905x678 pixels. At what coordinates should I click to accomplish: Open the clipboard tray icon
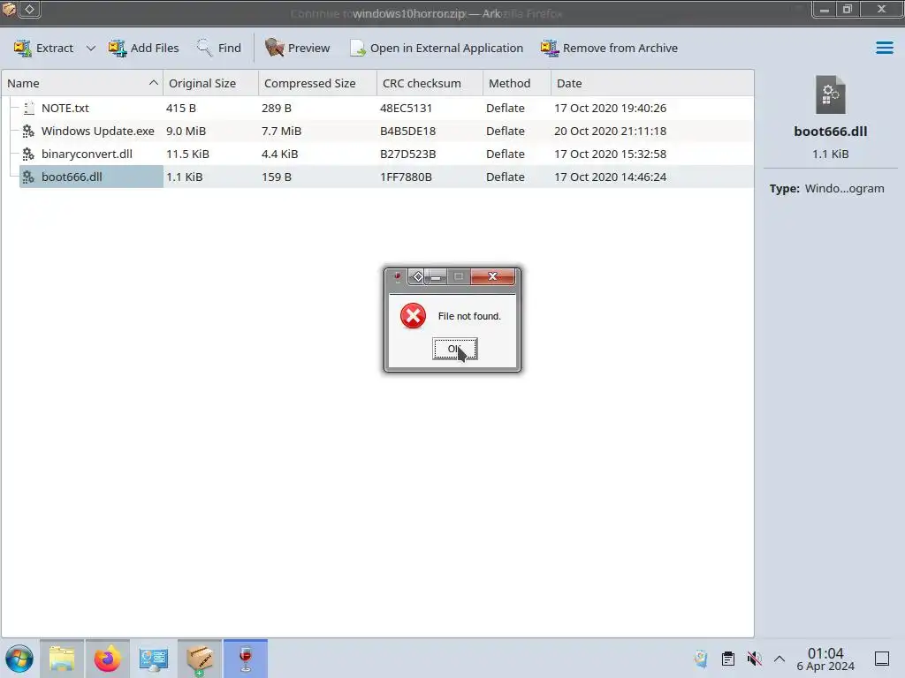[728, 659]
